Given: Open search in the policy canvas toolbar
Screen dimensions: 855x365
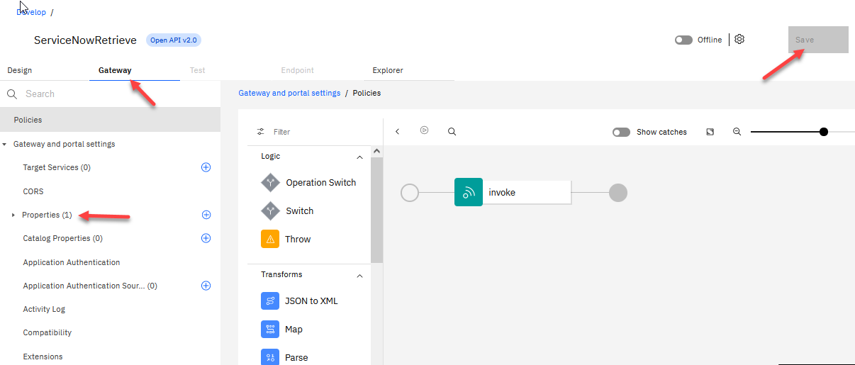Looking at the screenshot, I should click(x=452, y=132).
